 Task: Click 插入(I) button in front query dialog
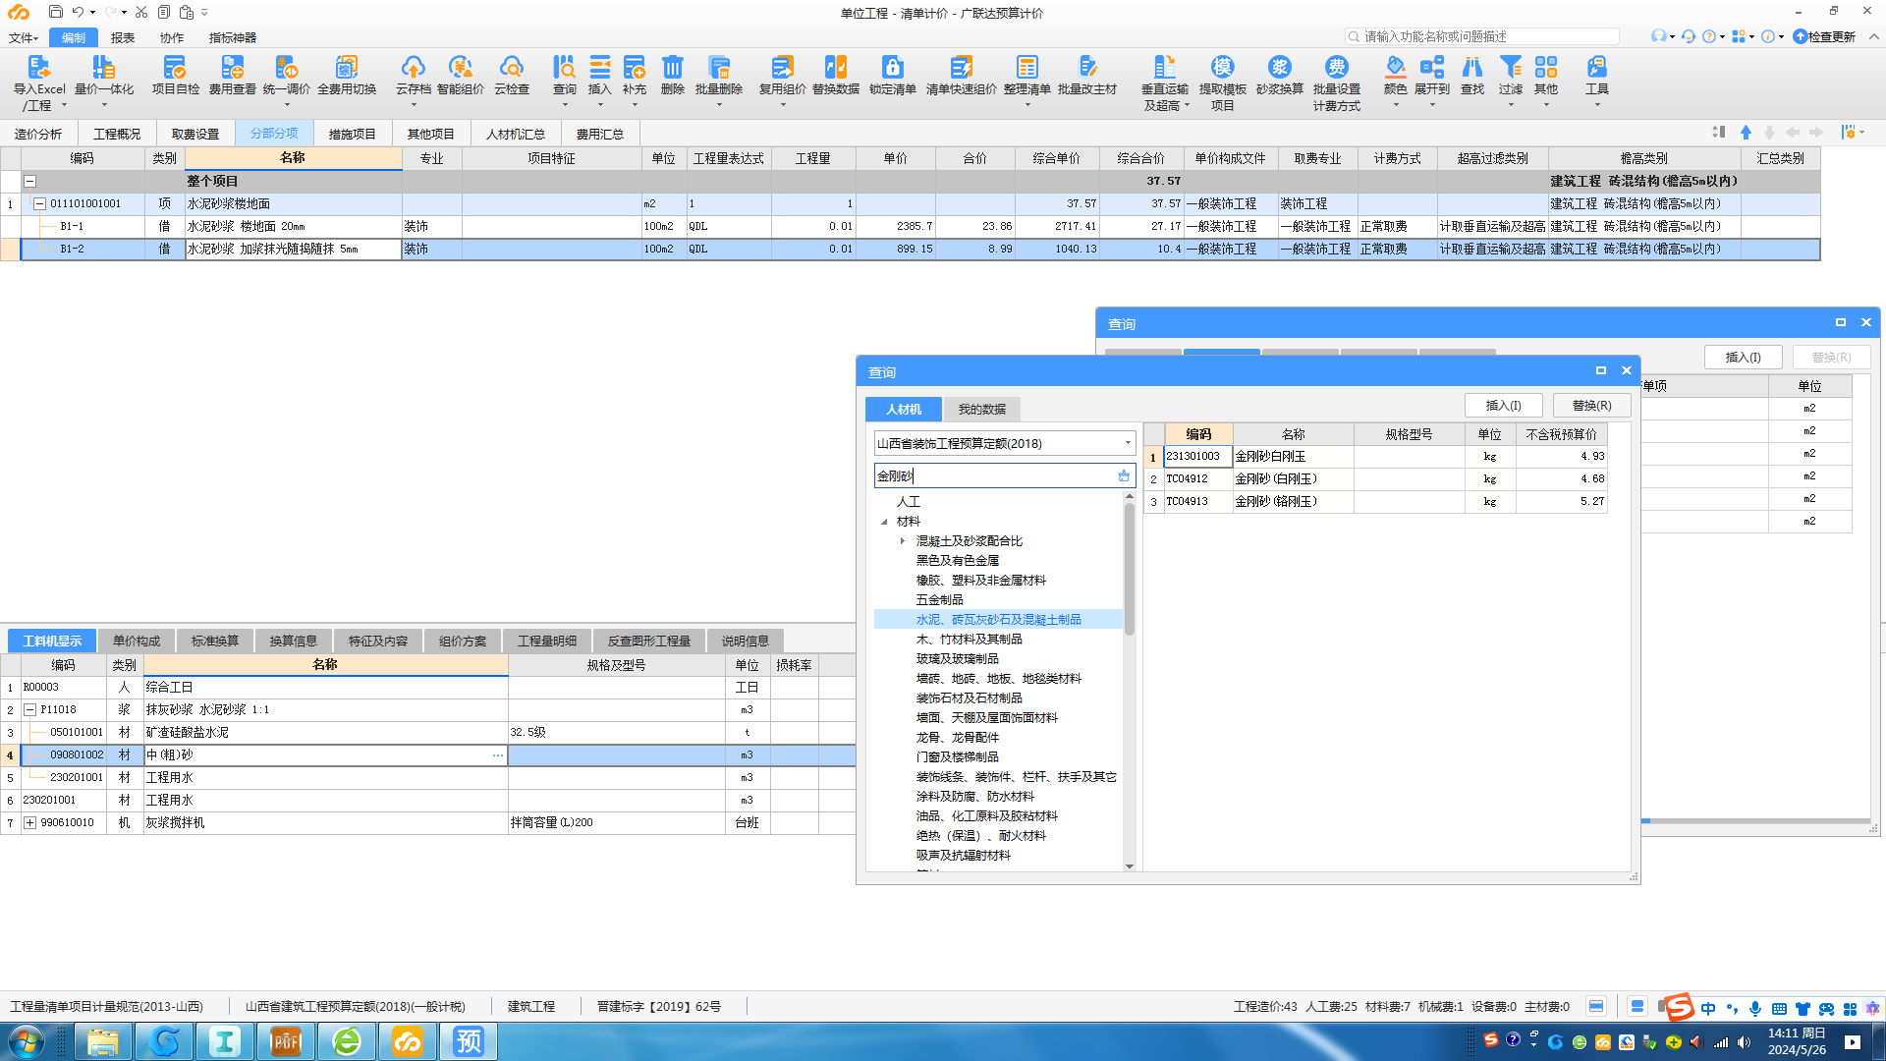point(1503,405)
